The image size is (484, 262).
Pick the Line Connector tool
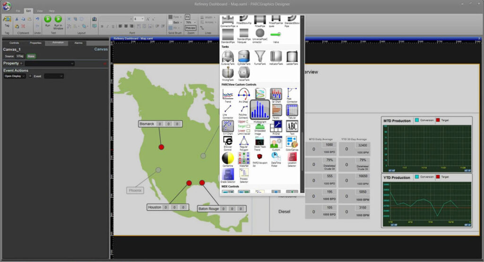[x=228, y=110]
